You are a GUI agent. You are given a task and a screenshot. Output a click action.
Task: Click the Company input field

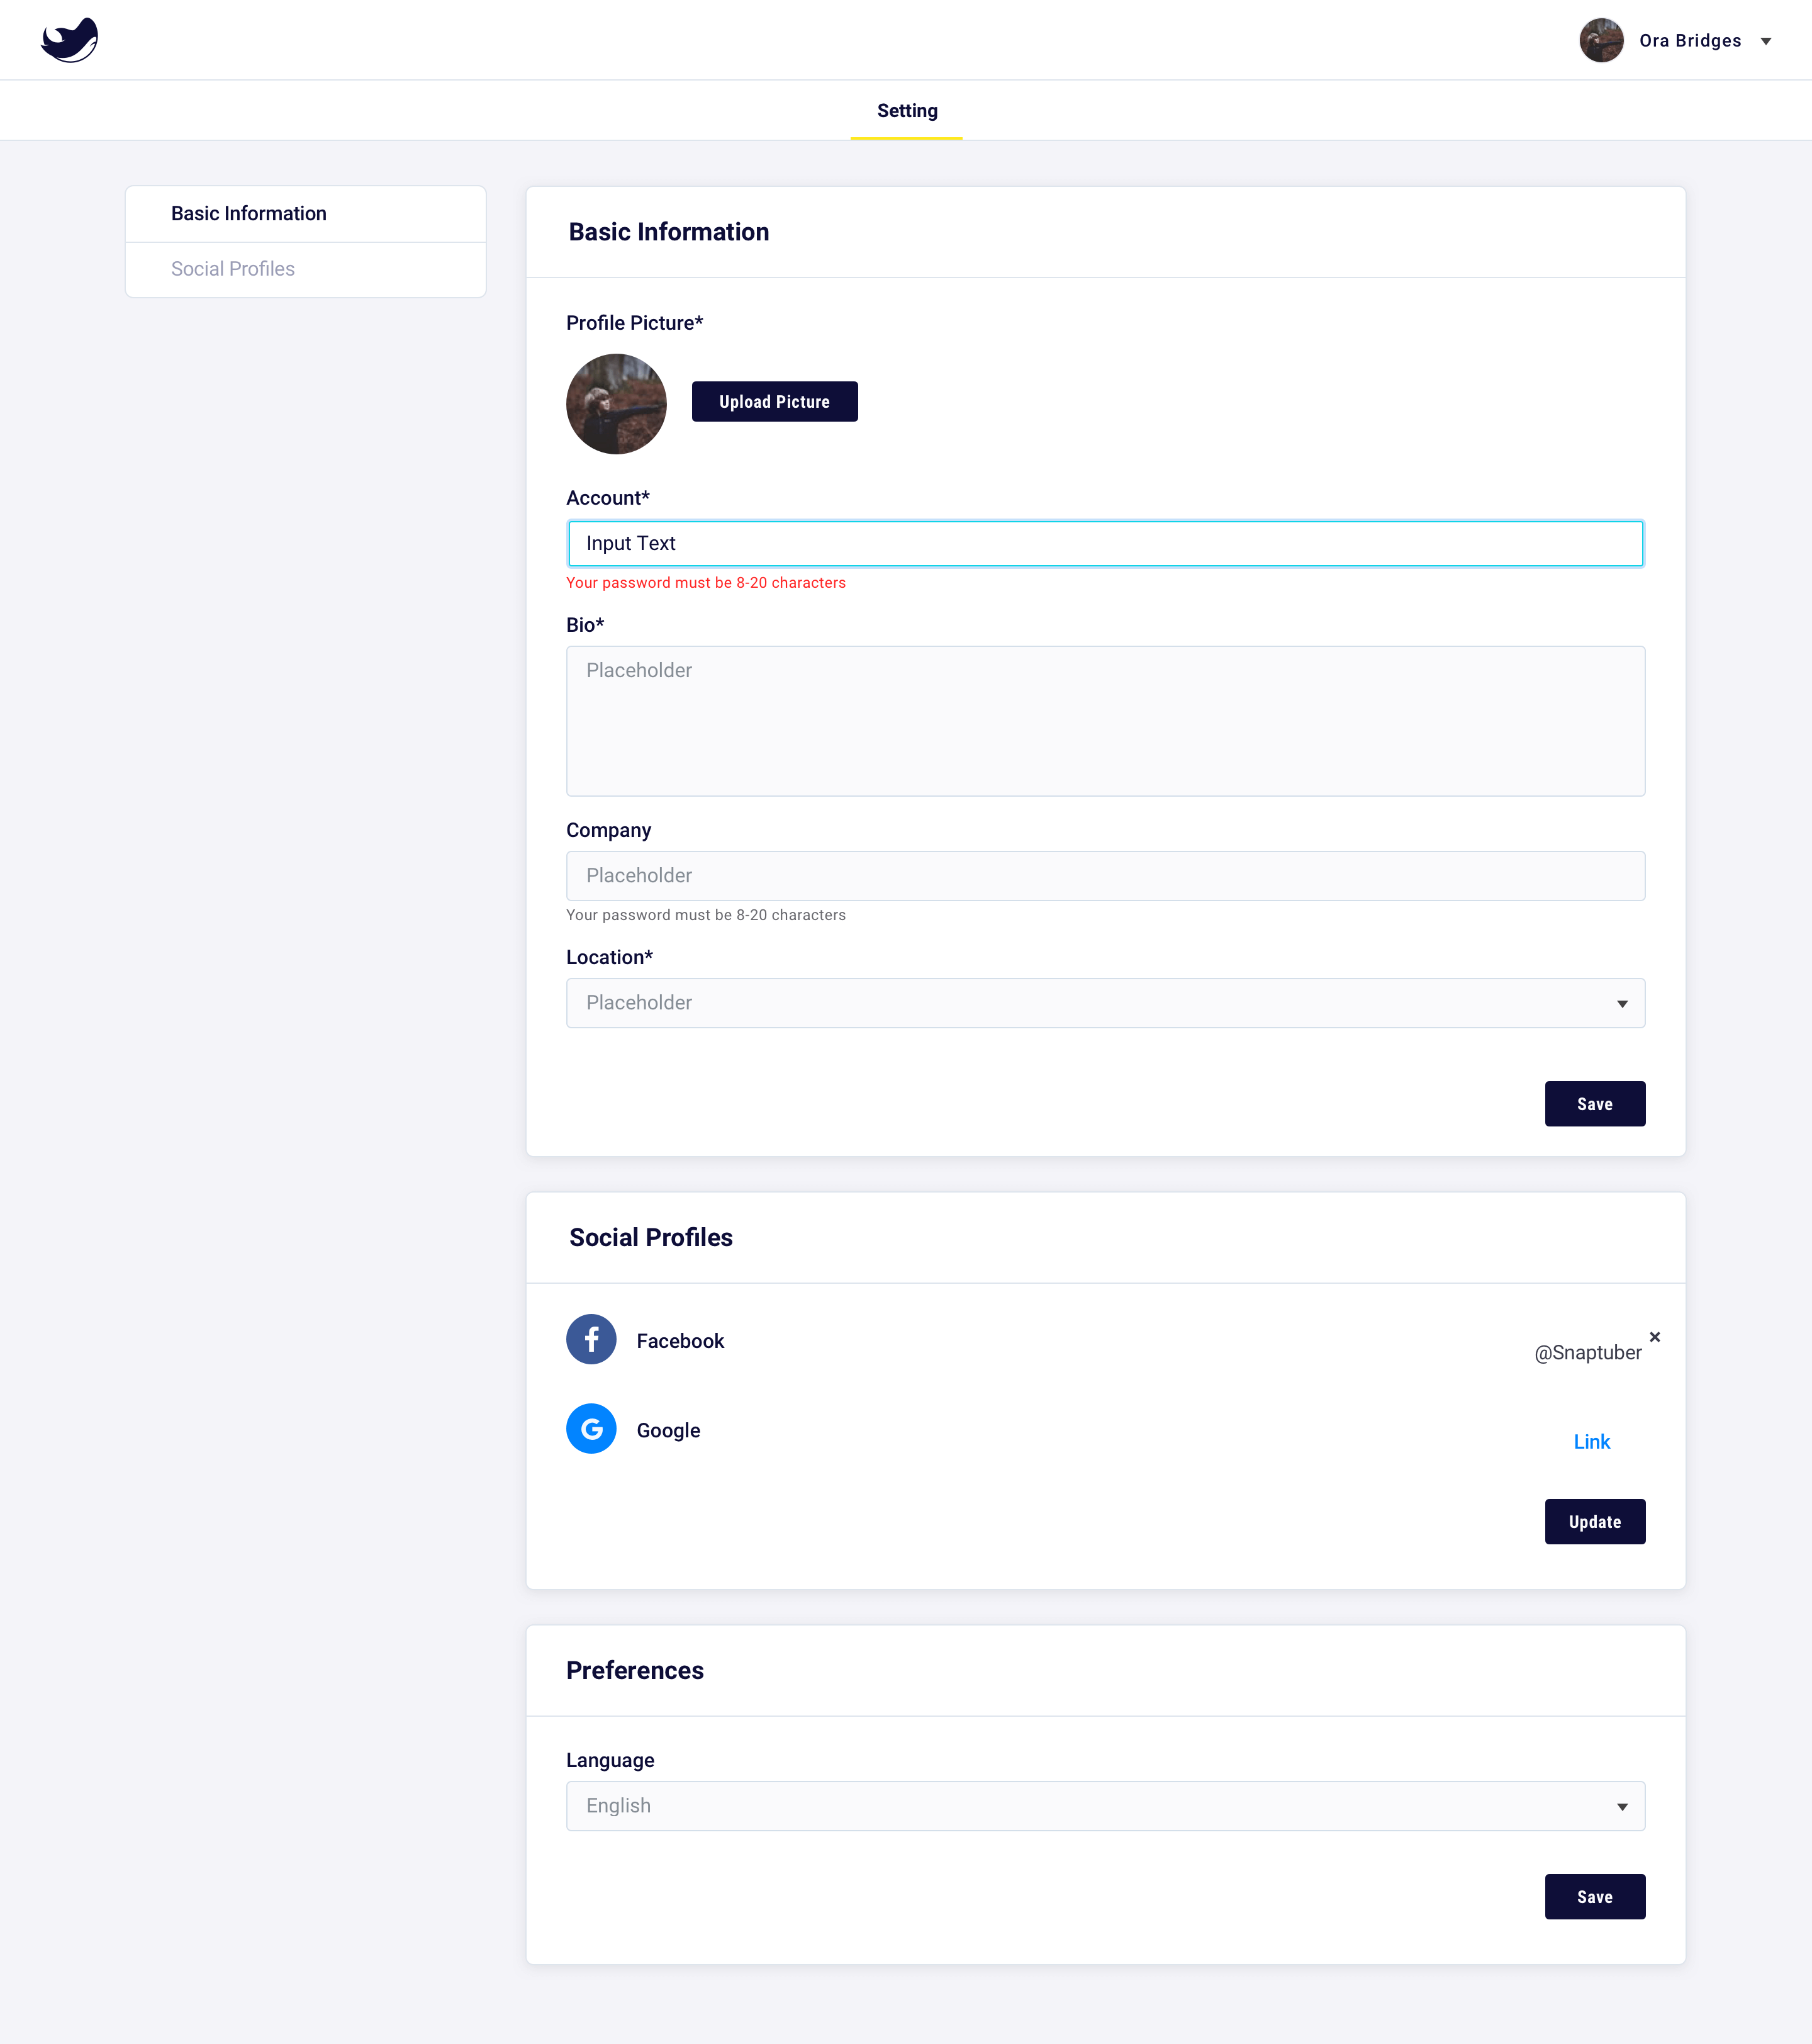tap(1105, 876)
